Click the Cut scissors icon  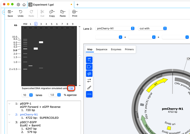pyautogui.click(x=42, y=12)
